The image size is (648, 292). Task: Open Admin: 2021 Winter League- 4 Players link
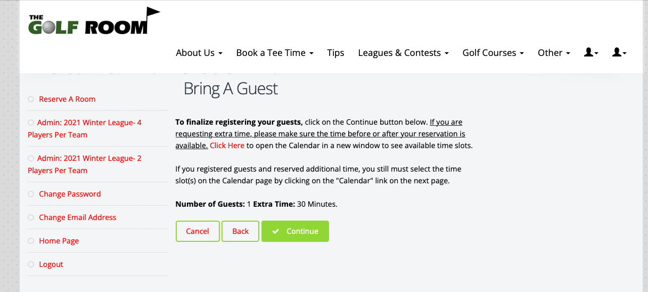click(x=85, y=128)
